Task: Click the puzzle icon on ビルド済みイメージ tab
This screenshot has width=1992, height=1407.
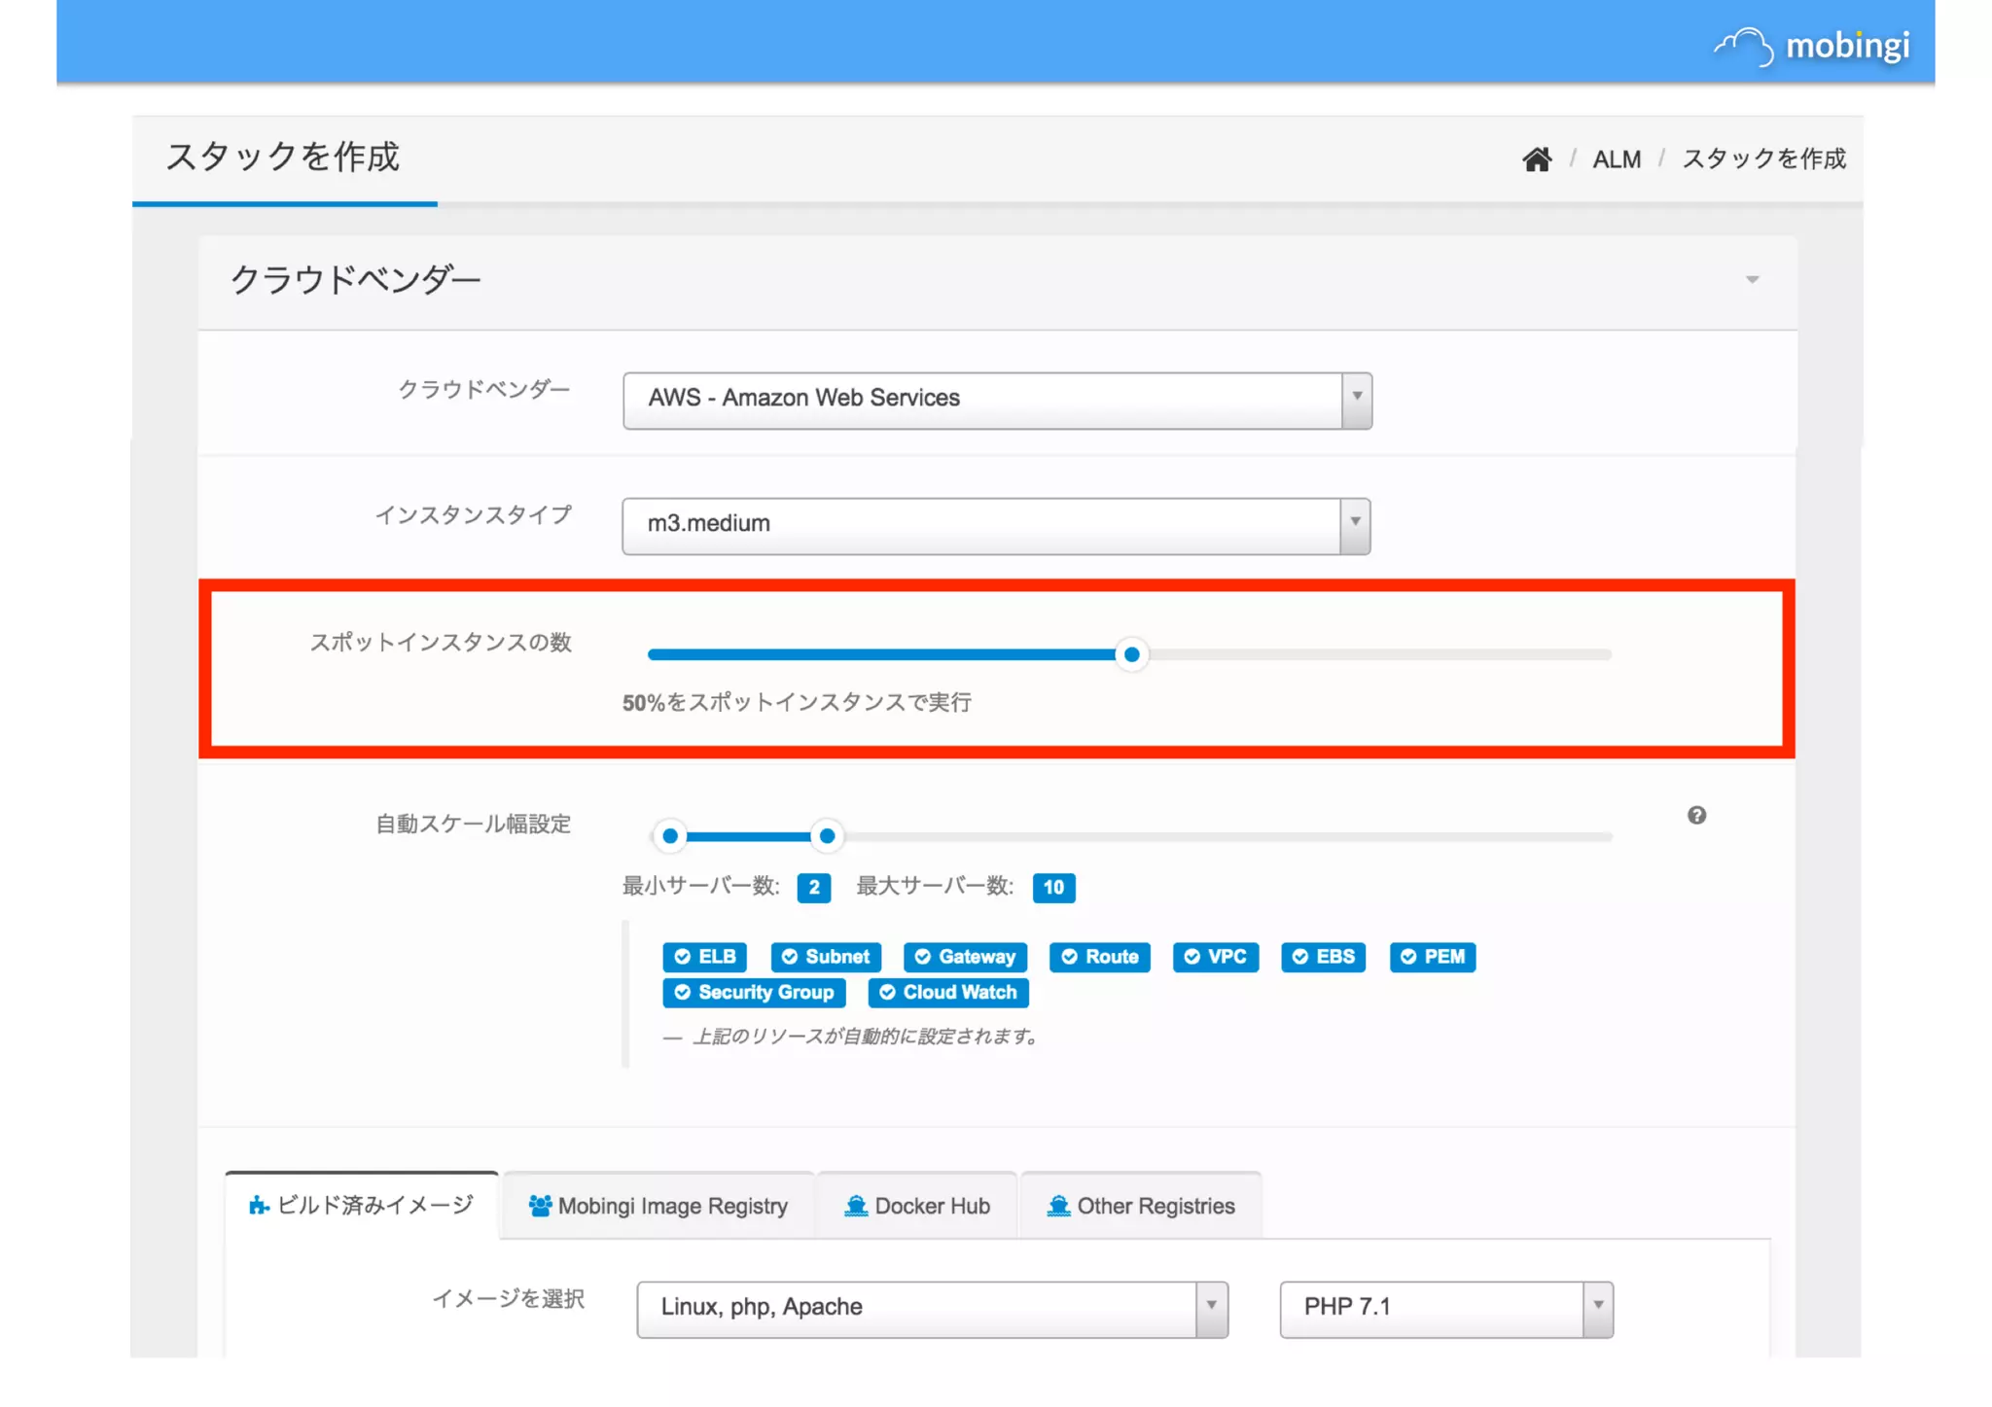Action: click(259, 1206)
